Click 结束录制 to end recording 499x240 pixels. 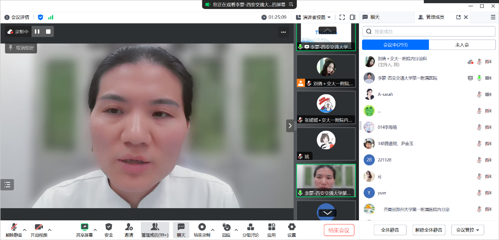[x=202, y=230]
